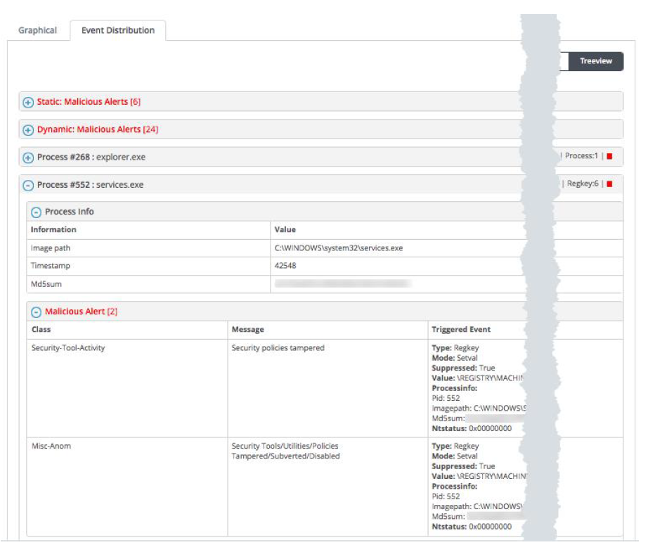Select the Information column header
The height and width of the screenshot is (552, 648).
pos(53,229)
